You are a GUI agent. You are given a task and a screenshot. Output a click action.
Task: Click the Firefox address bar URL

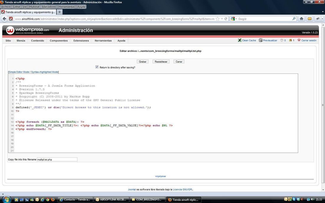tap(115, 19)
